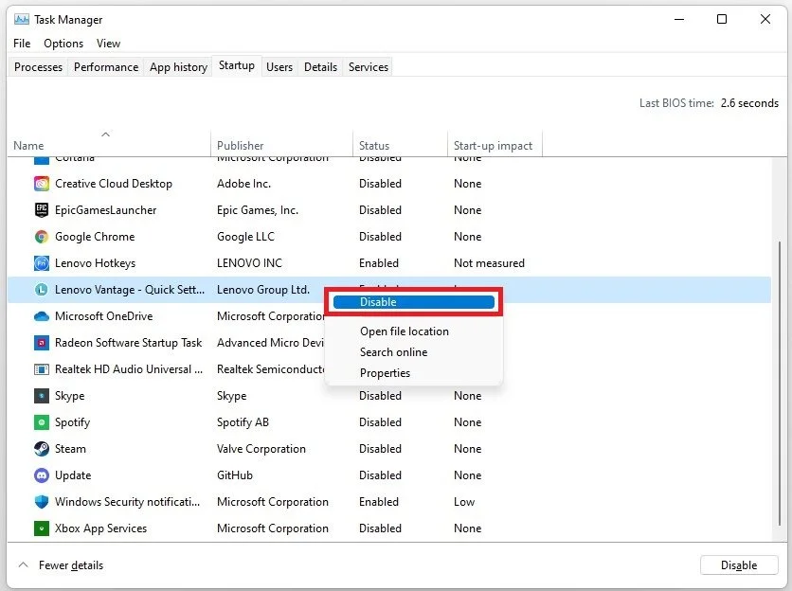
Task: Select the Windows Security notification row name
Action: pyautogui.click(x=127, y=502)
